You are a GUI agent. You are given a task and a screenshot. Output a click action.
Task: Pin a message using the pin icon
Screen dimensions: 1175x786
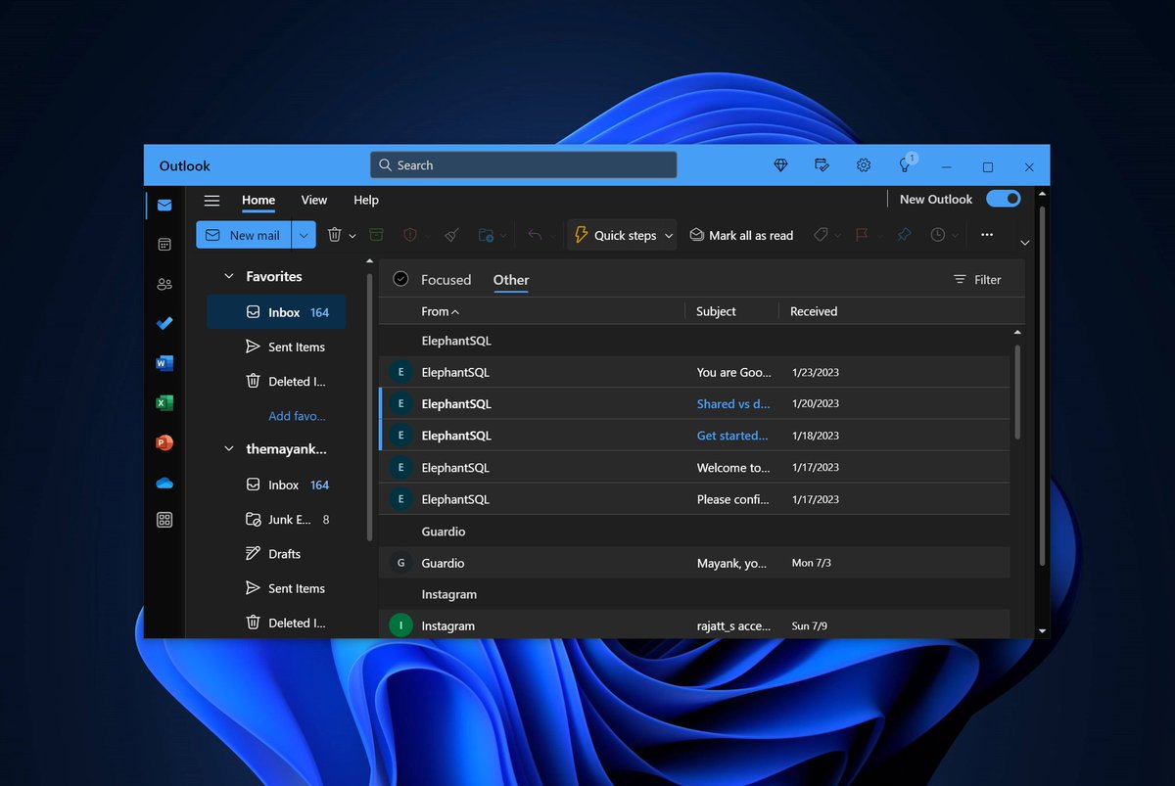(x=903, y=235)
